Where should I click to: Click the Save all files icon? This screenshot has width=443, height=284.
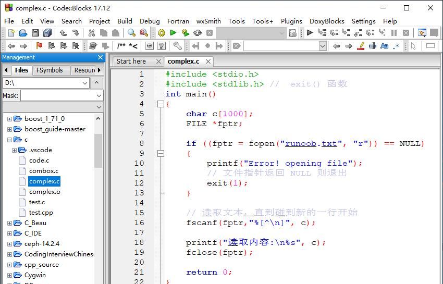pos(47,33)
